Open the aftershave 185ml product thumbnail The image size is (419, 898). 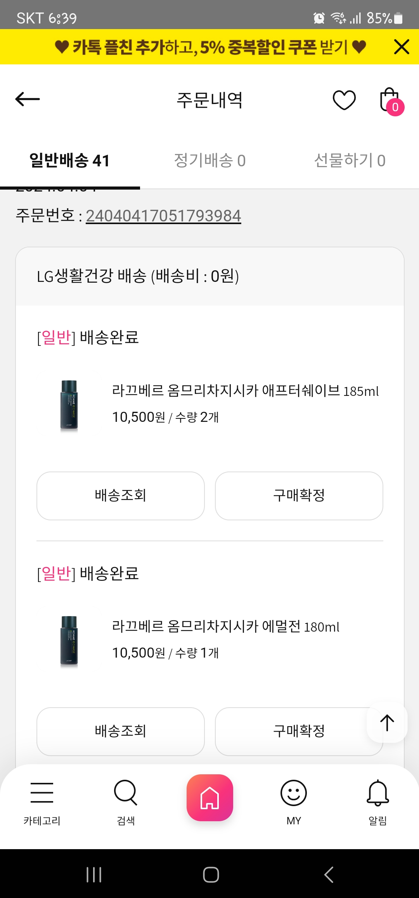(69, 405)
